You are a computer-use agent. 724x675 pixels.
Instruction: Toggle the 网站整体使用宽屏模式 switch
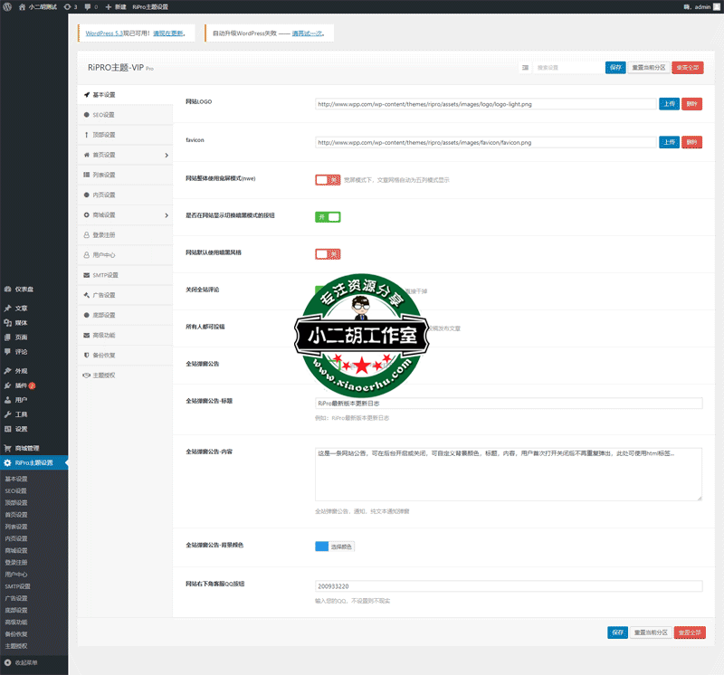[328, 180]
